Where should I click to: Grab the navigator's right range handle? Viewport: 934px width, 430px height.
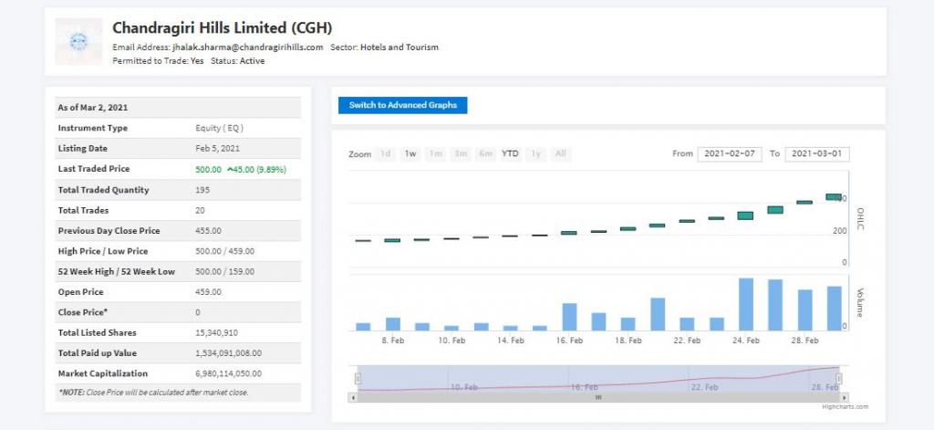839,378
